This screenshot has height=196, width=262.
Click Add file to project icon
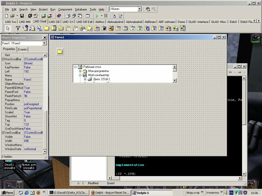[44, 16]
